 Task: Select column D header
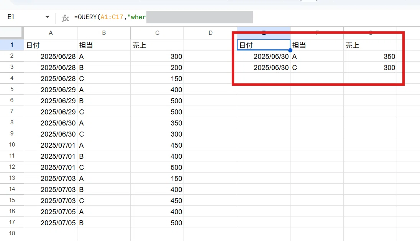pos(210,33)
